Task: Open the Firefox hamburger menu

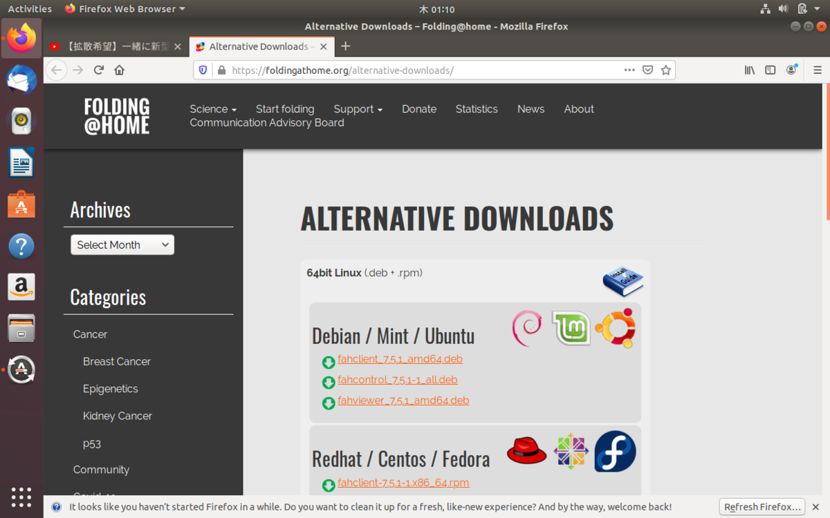Action: [818, 70]
